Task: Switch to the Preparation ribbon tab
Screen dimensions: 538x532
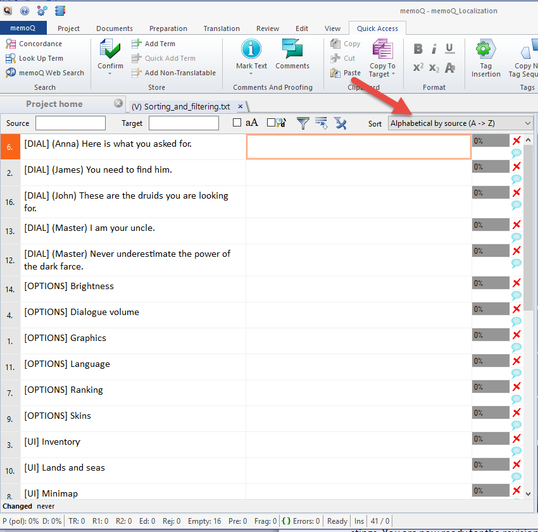Action: point(168,28)
